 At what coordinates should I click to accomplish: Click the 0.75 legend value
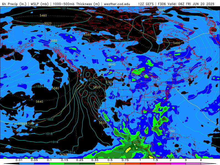125,160
